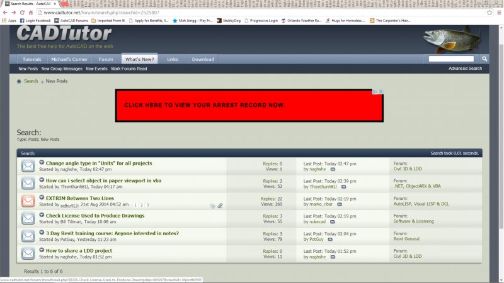504x283 pixels.
Task: Go to first new post in EXTRIM Between Two Lines
Action: pos(42,197)
